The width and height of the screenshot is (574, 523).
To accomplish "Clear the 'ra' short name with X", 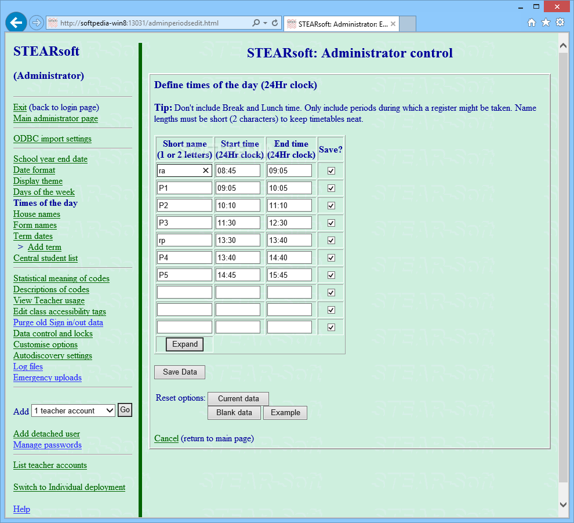I will 206,170.
